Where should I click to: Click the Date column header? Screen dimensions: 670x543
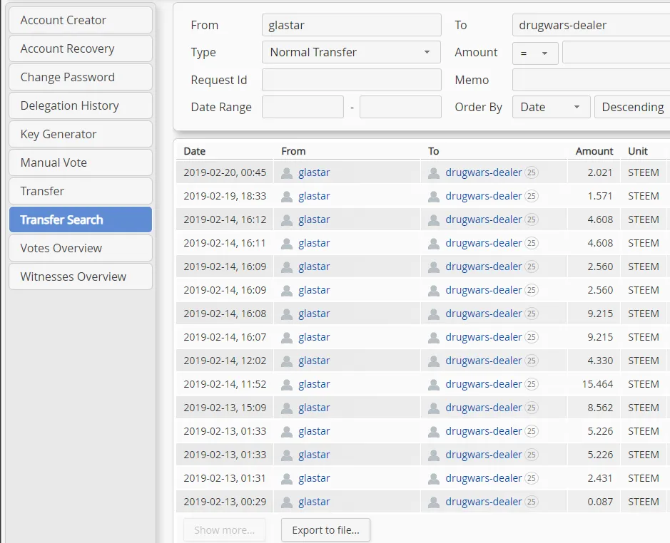click(x=194, y=151)
